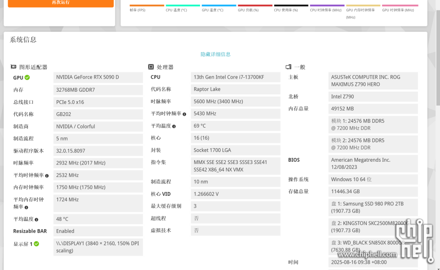
Task: Click the 图形适配器 section icon
Action: (13, 67)
